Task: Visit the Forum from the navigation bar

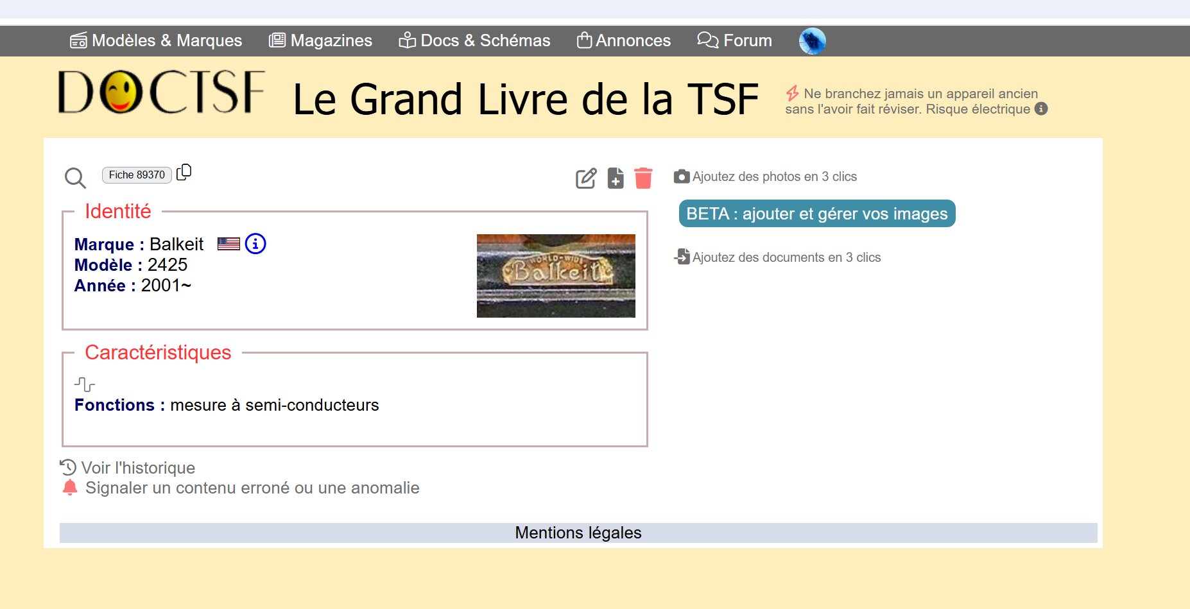Action: (x=734, y=40)
